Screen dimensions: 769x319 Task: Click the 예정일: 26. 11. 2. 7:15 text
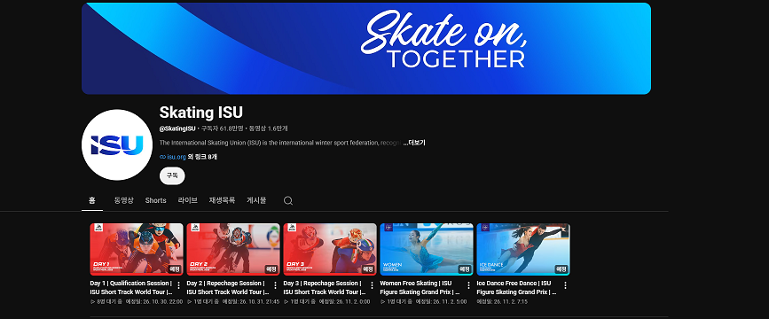502,302
